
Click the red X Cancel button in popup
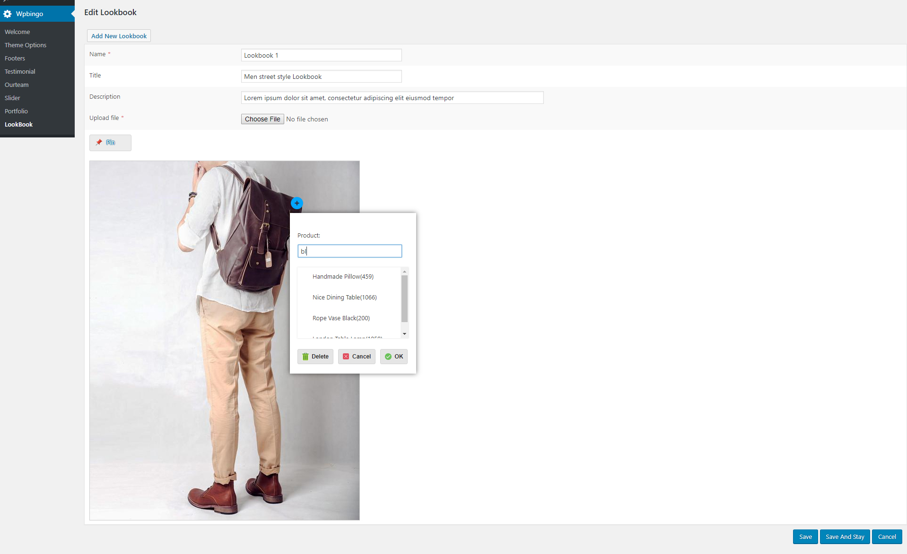(357, 357)
